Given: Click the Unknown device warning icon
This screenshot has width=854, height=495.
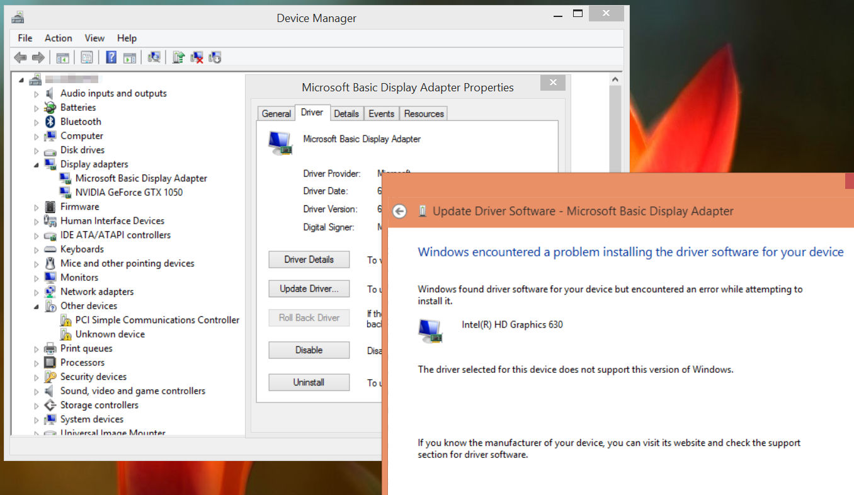Looking at the screenshot, I should 65,334.
